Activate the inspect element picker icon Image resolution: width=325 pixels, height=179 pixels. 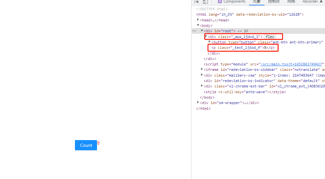(197, 2)
